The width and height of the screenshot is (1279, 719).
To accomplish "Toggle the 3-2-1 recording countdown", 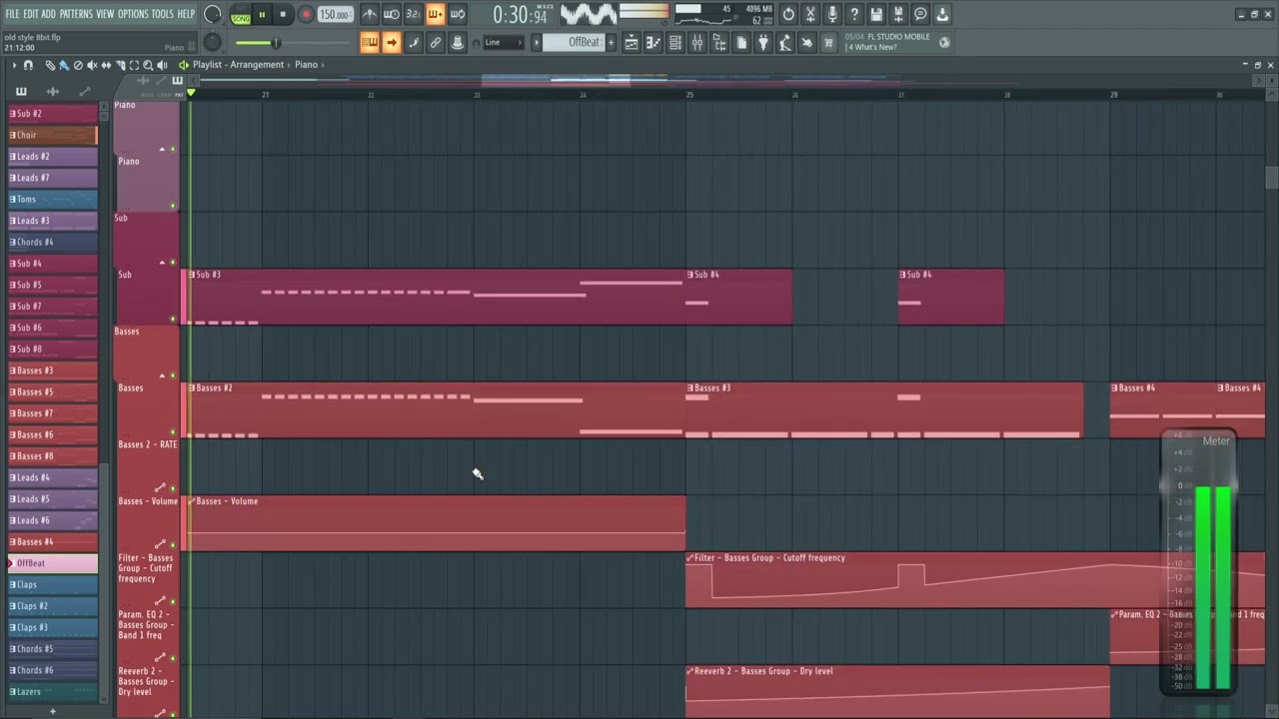I will (414, 14).
